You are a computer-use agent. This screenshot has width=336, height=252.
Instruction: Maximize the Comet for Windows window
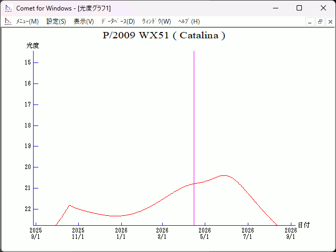click(299, 8)
